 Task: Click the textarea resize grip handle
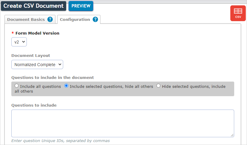232,135
